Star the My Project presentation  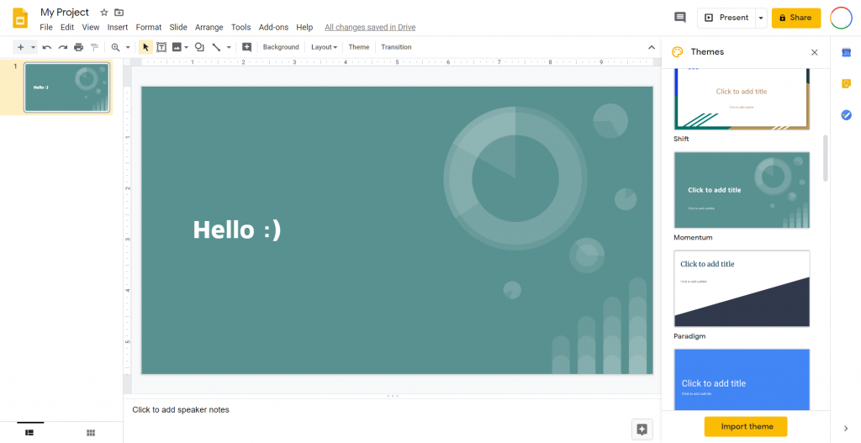(x=104, y=13)
